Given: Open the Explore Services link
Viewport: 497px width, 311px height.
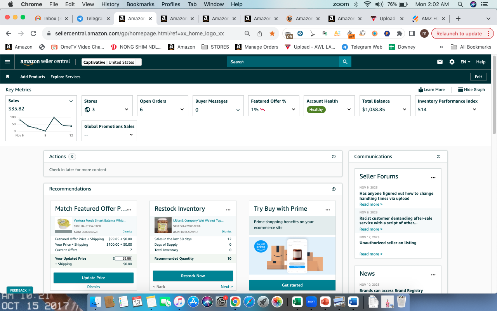Looking at the screenshot, I should pyautogui.click(x=65, y=77).
